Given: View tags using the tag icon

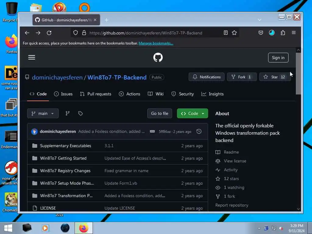Looking at the screenshot, I should click(x=80, y=113).
